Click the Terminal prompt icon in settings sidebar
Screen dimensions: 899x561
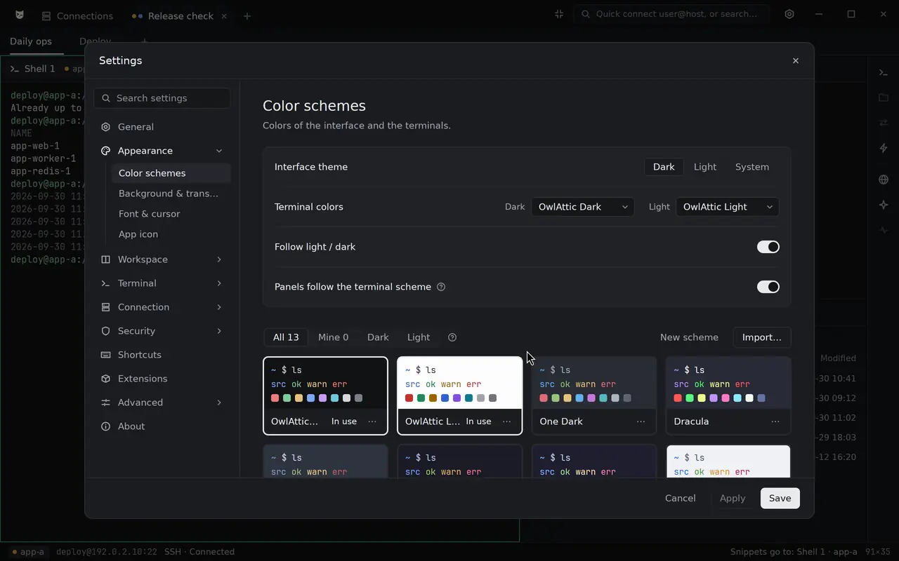[x=105, y=283]
